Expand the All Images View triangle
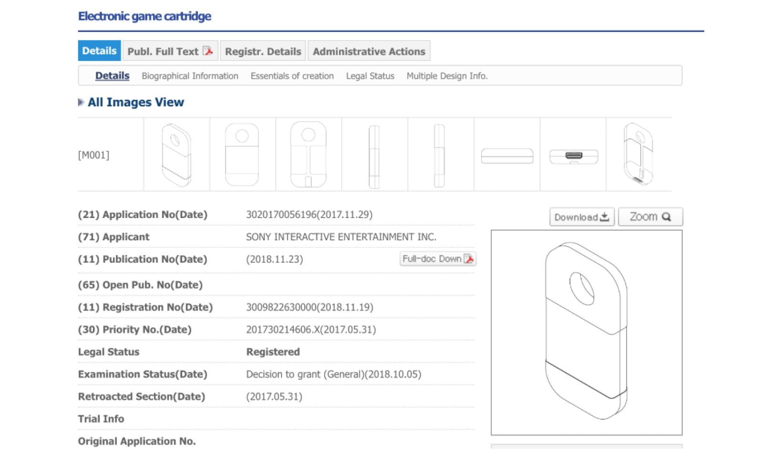 click(x=81, y=102)
